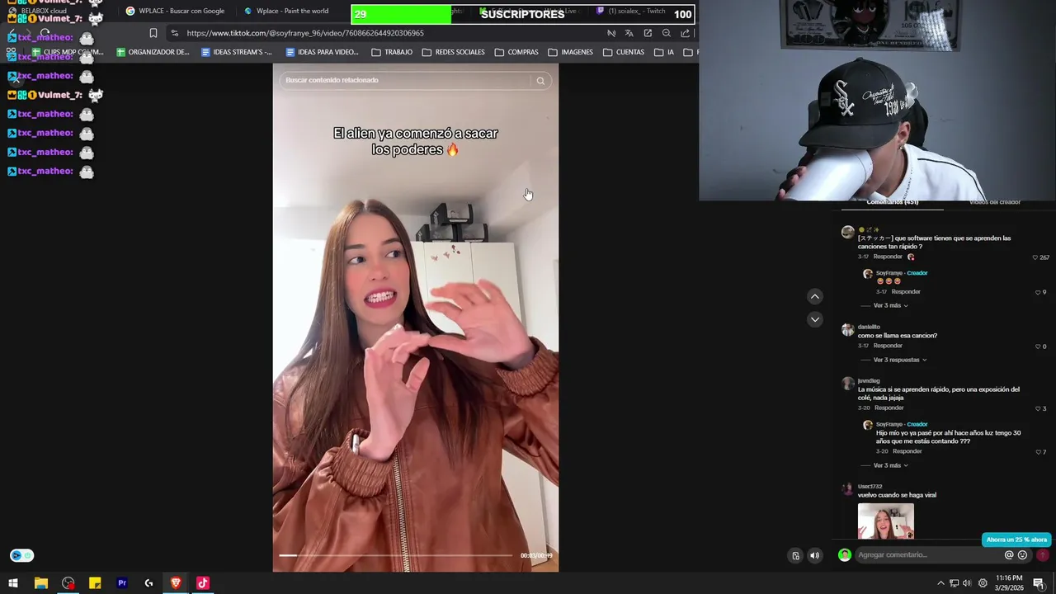Click Responder under SoyFranye's emoji reply
The height and width of the screenshot is (594, 1056).
(x=906, y=291)
